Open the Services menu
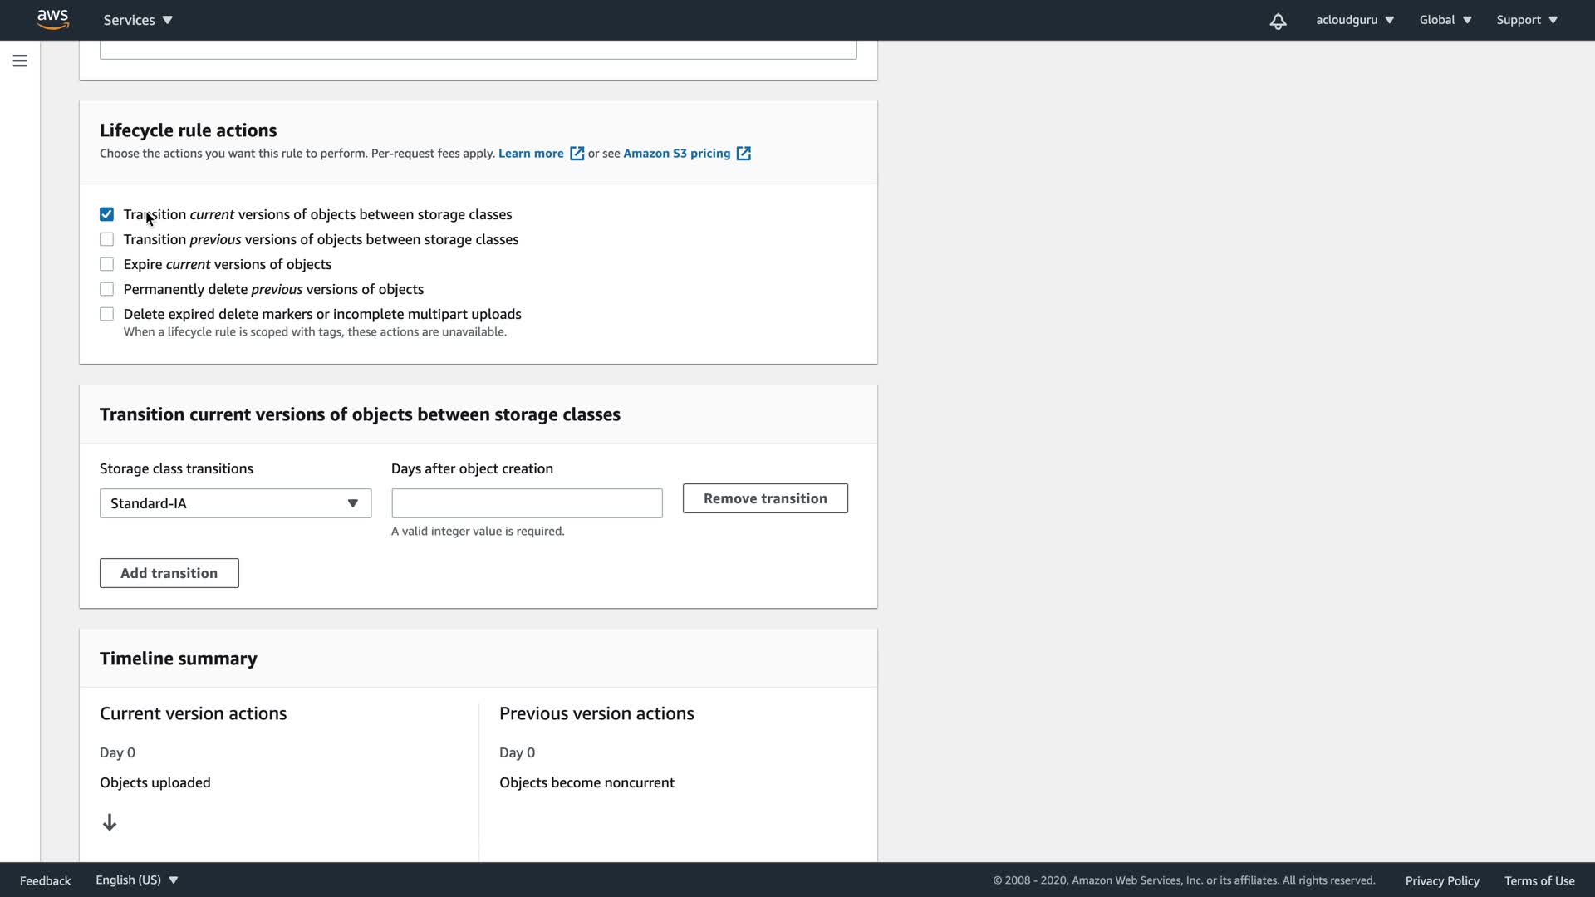Image resolution: width=1595 pixels, height=897 pixels. tap(138, 20)
